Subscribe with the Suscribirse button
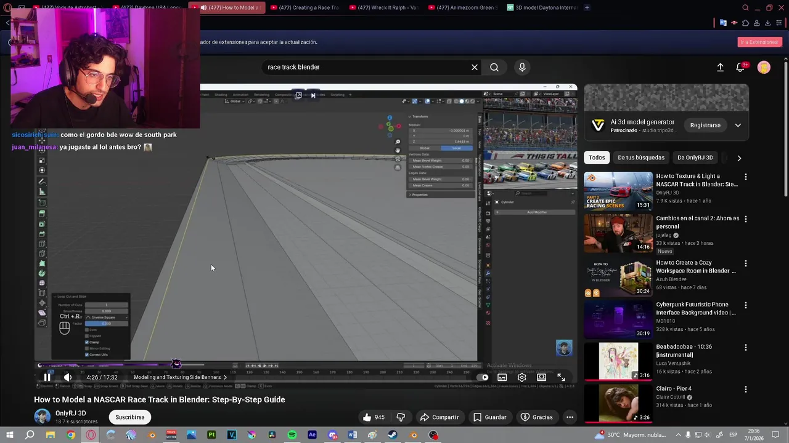 coord(129,417)
